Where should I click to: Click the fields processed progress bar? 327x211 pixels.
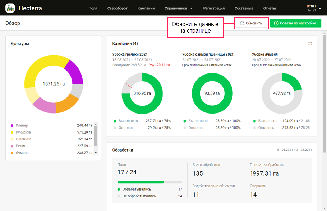click(149, 182)
